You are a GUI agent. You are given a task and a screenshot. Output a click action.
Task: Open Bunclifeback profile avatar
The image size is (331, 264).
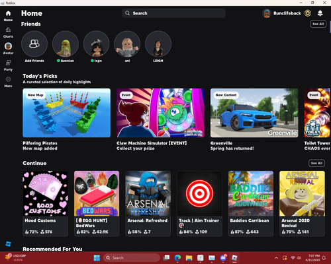267,13
